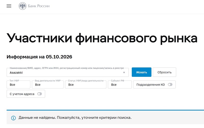Click the info icon in the results notice
The width and height of the screenshot is (204, 128).
tap(14, 118)
